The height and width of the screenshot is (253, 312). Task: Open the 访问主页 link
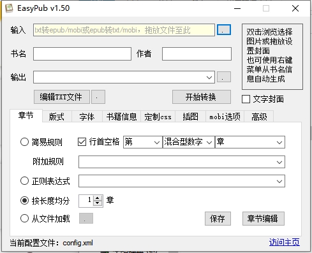(x=285, y=242)
